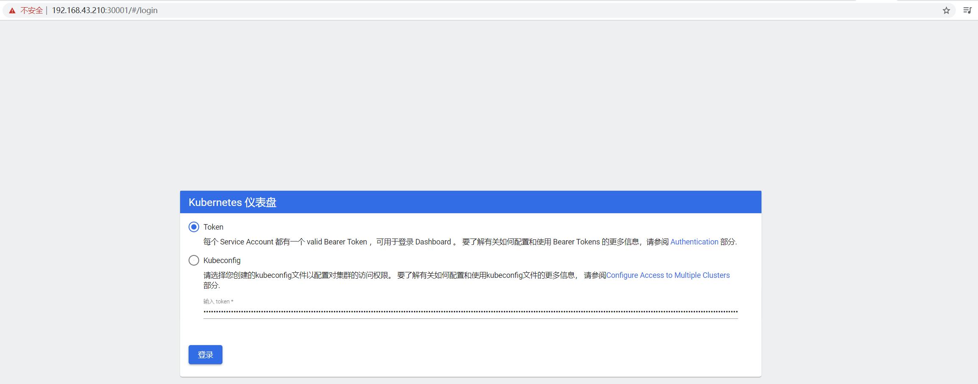Screen dimensions: 978x384
Task: Click the address bar URL 192.168.43.210:30001
Action: pos(105,11)
